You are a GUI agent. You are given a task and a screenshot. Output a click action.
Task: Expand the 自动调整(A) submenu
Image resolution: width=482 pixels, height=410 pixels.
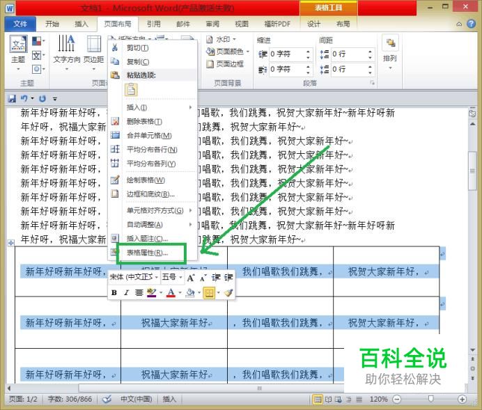pyautogui.click(x=160, y=225)
